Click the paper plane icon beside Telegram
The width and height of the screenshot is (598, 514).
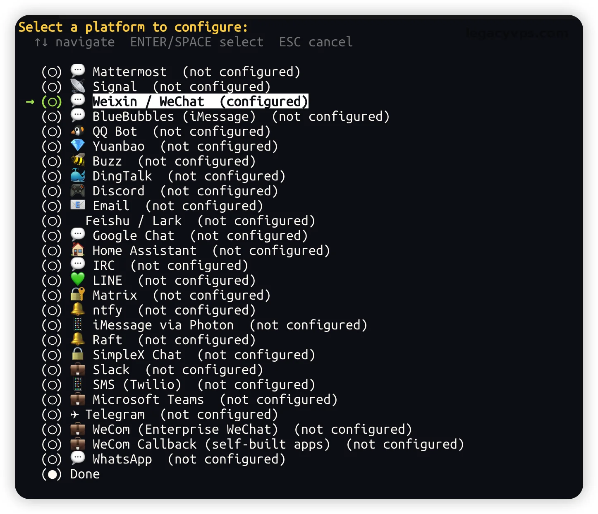tap(74, 414)
